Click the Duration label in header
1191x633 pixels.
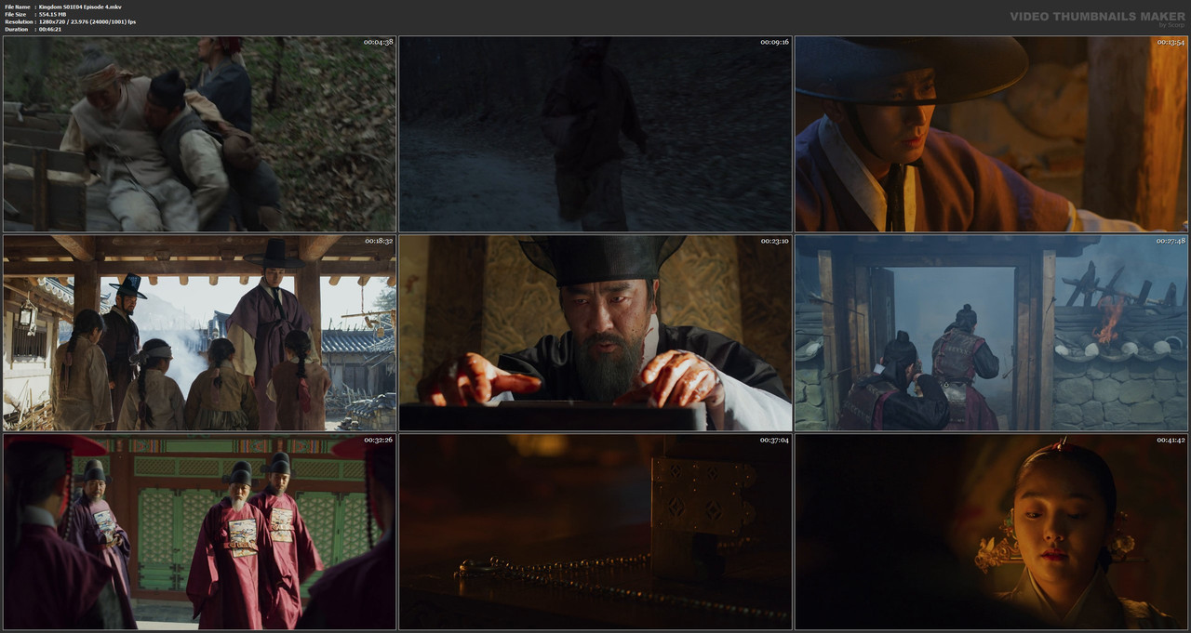pyautogui.click(x=16, y=29)
